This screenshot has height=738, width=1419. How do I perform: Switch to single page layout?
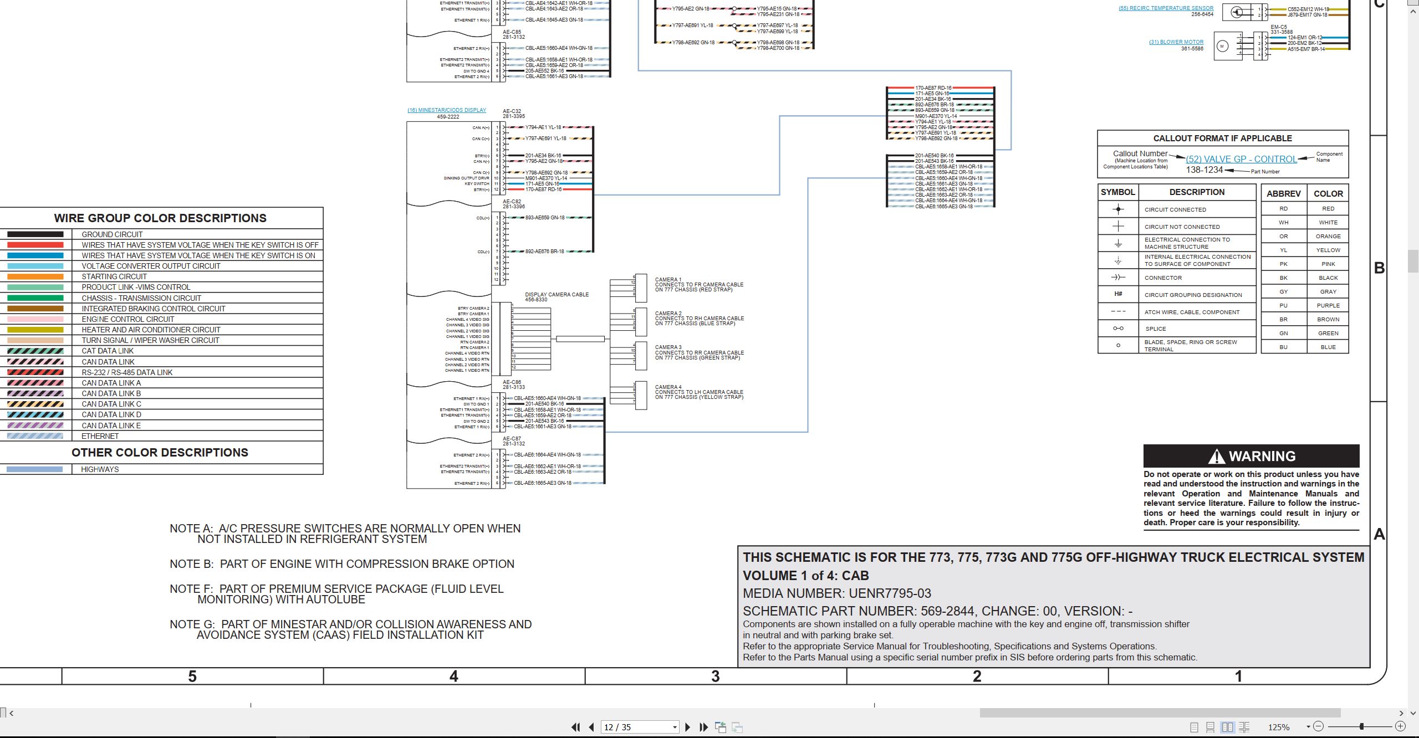[1195, 727]
